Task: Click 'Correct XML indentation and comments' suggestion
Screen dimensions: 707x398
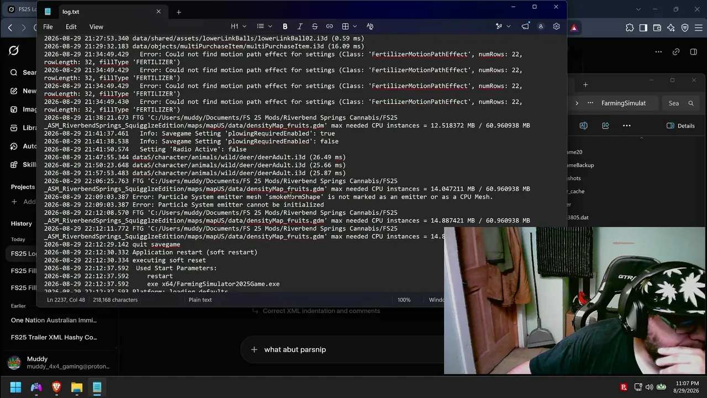Action: (x=321, y=311)
